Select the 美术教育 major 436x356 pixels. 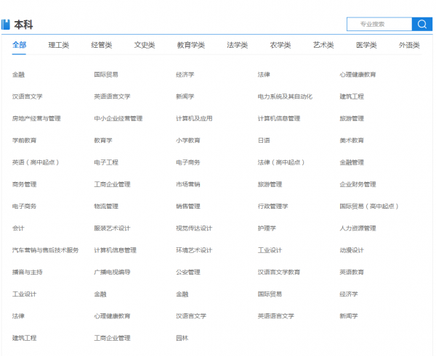(x=352, y=141)
